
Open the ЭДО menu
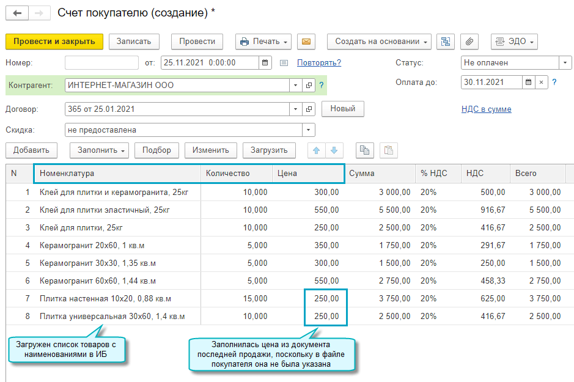tap(514, 42)
